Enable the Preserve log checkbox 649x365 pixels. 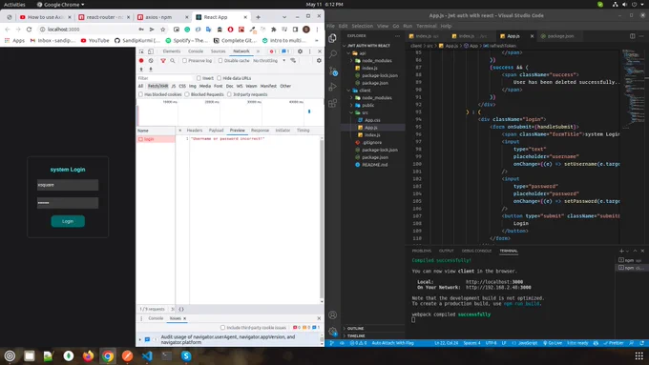pyautogui.click(x=184, y=60)
